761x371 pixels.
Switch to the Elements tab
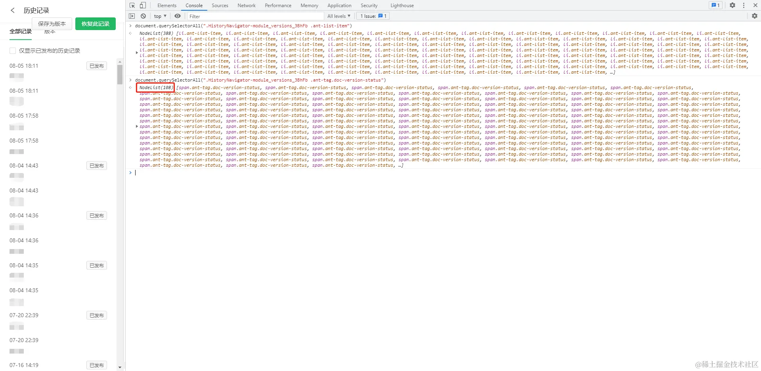pyautogui.click(x=167, y=6)
